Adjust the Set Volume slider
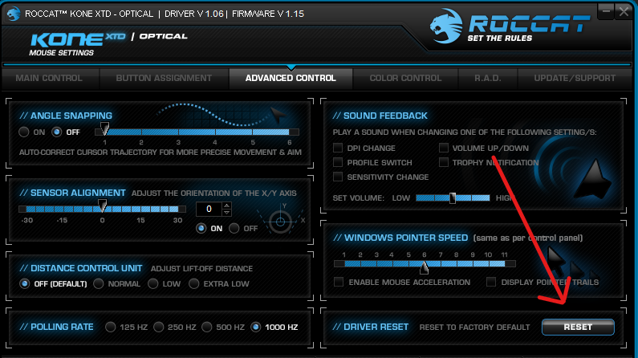This screenshot has height=358, width=638. (453, 198)
